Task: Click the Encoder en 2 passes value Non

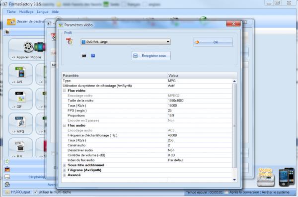Action: [x=171, y=120]
